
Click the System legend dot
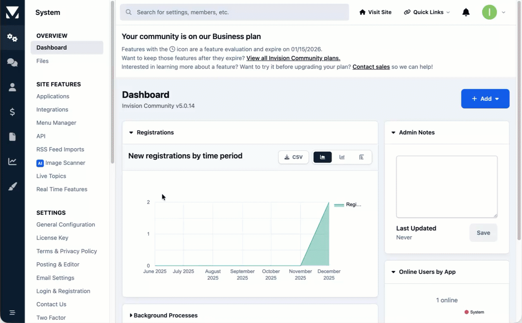(x=467, y=312)
